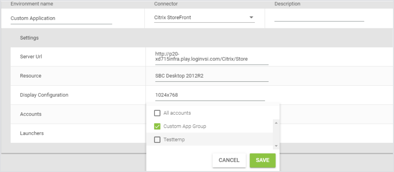Cancel the accounts selection popup
The height and width of the screenshot is (172, 394).
229,160
